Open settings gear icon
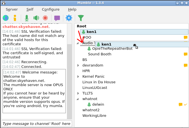189x128 pixels. click(x=69, y=18)
